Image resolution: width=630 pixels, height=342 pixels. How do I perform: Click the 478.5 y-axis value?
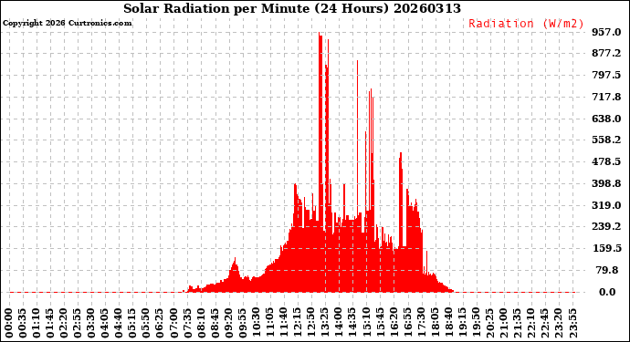(606, 161)
